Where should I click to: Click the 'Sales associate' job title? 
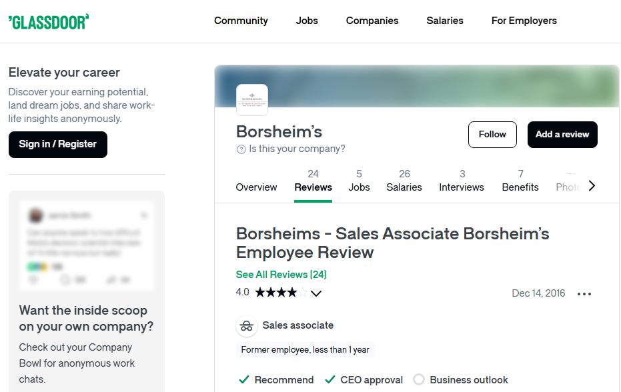[297, 325]
